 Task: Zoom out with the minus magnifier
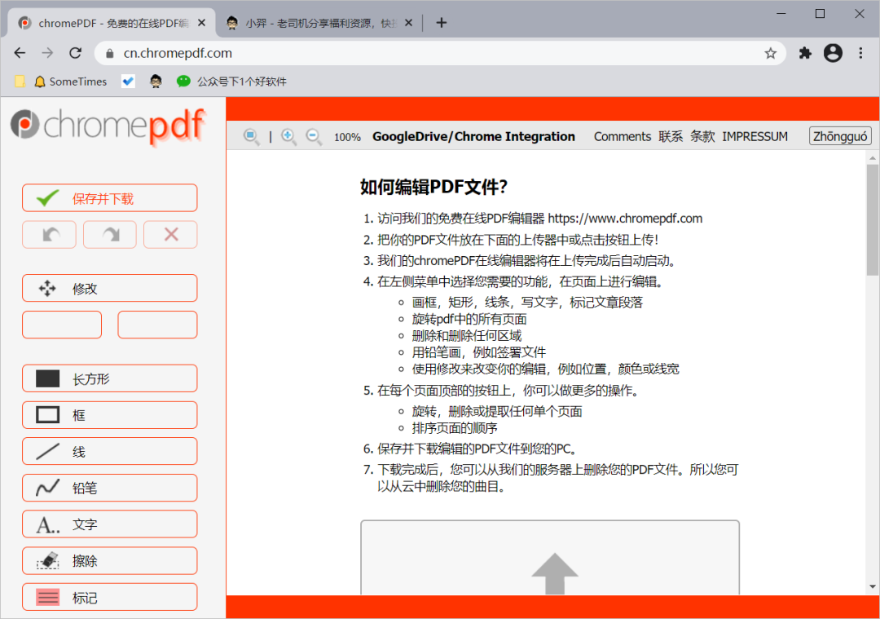pos(314,136)
